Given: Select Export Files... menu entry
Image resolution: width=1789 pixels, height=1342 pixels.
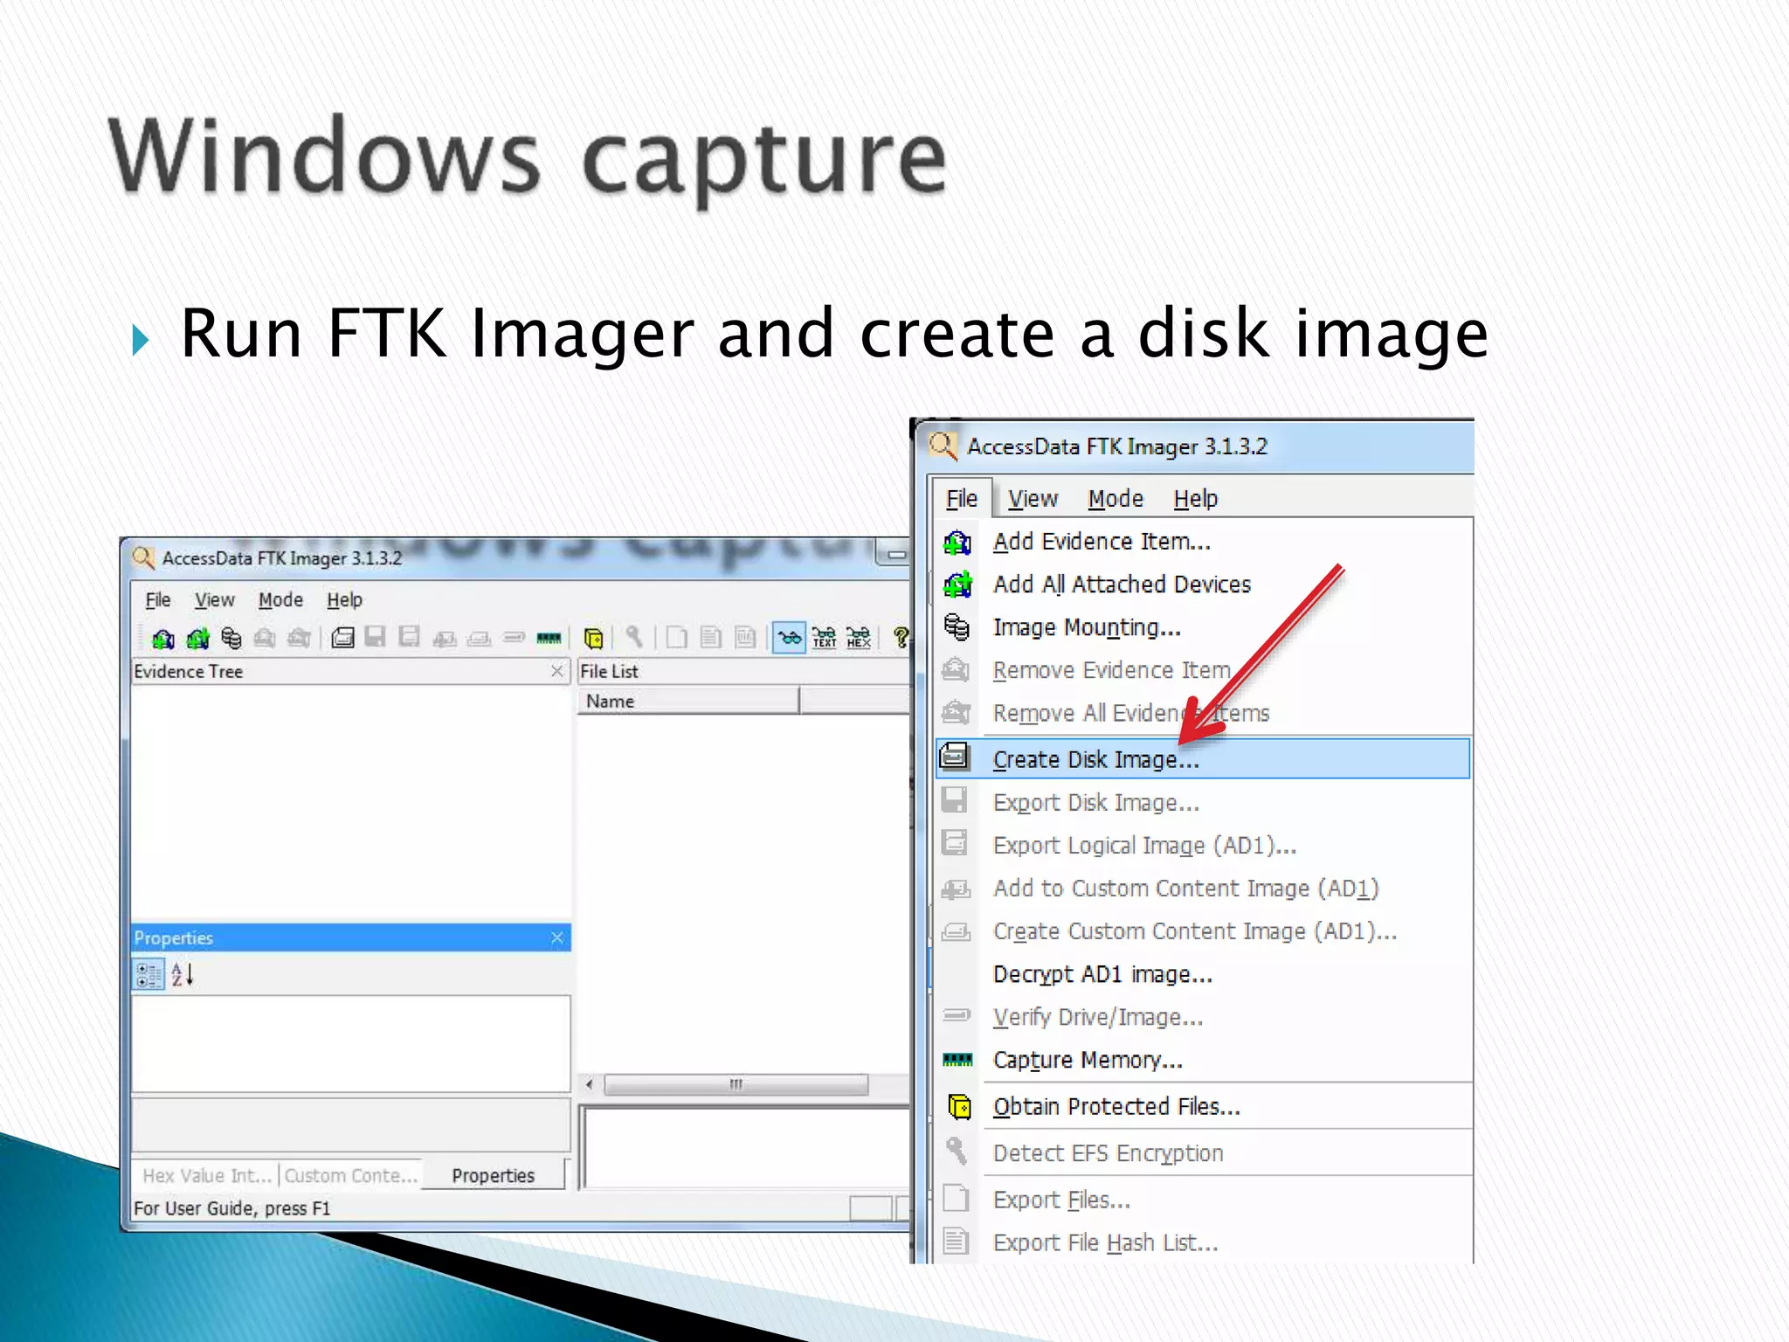Looking at the screenshot, I should [x=1204, y=1200].
